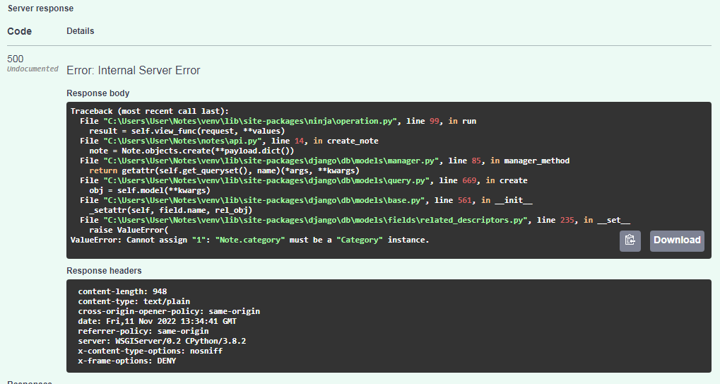Click the Undocumented label
This screenshot has width=720, height=384.
tap(33, 69)
